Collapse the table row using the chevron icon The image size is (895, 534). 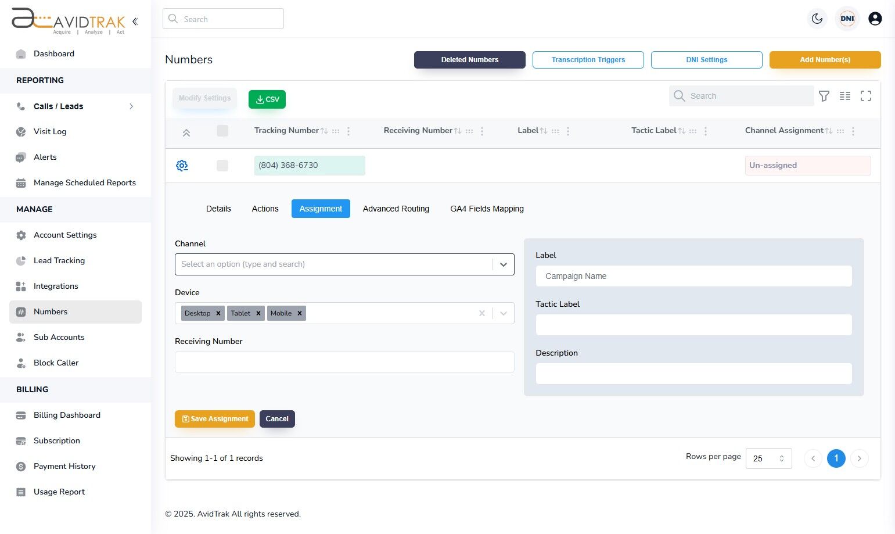click(186, 132)
